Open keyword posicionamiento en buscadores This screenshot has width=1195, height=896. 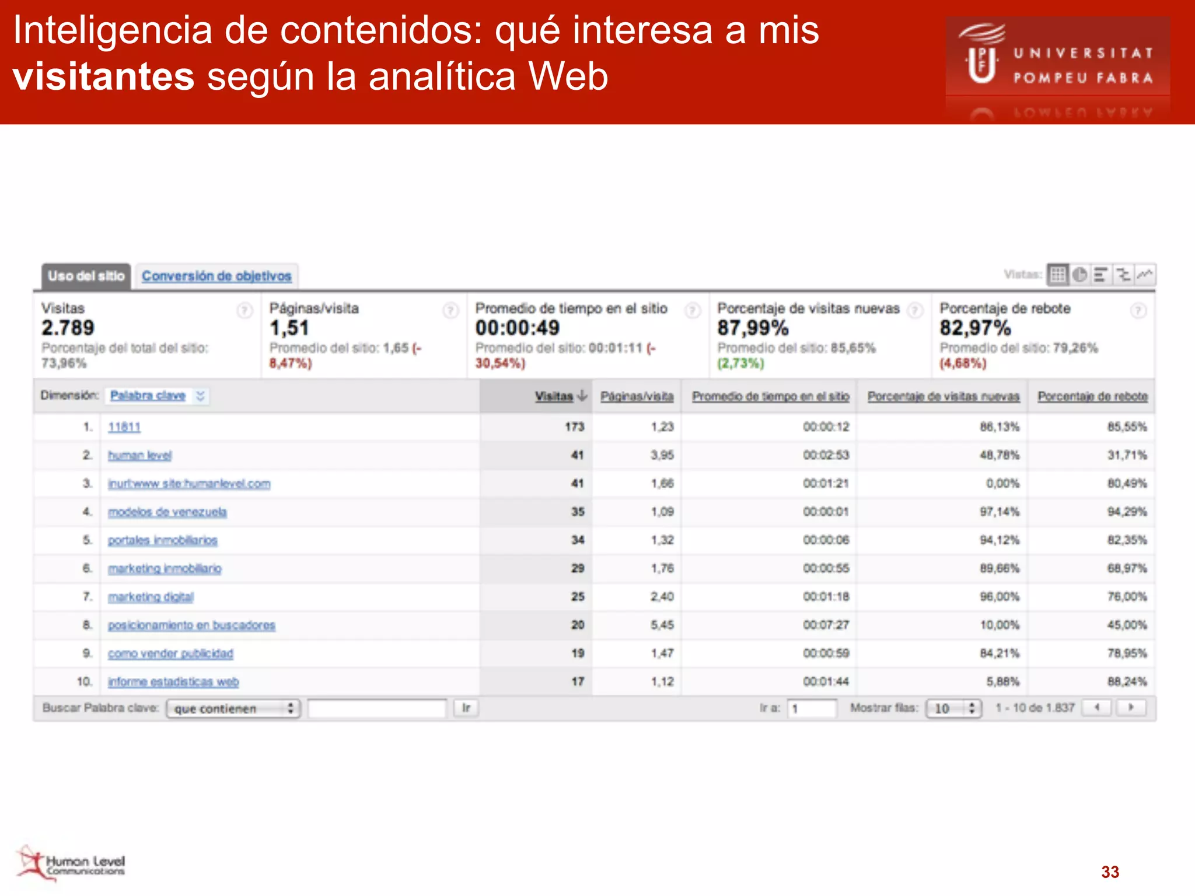point(191,625)
